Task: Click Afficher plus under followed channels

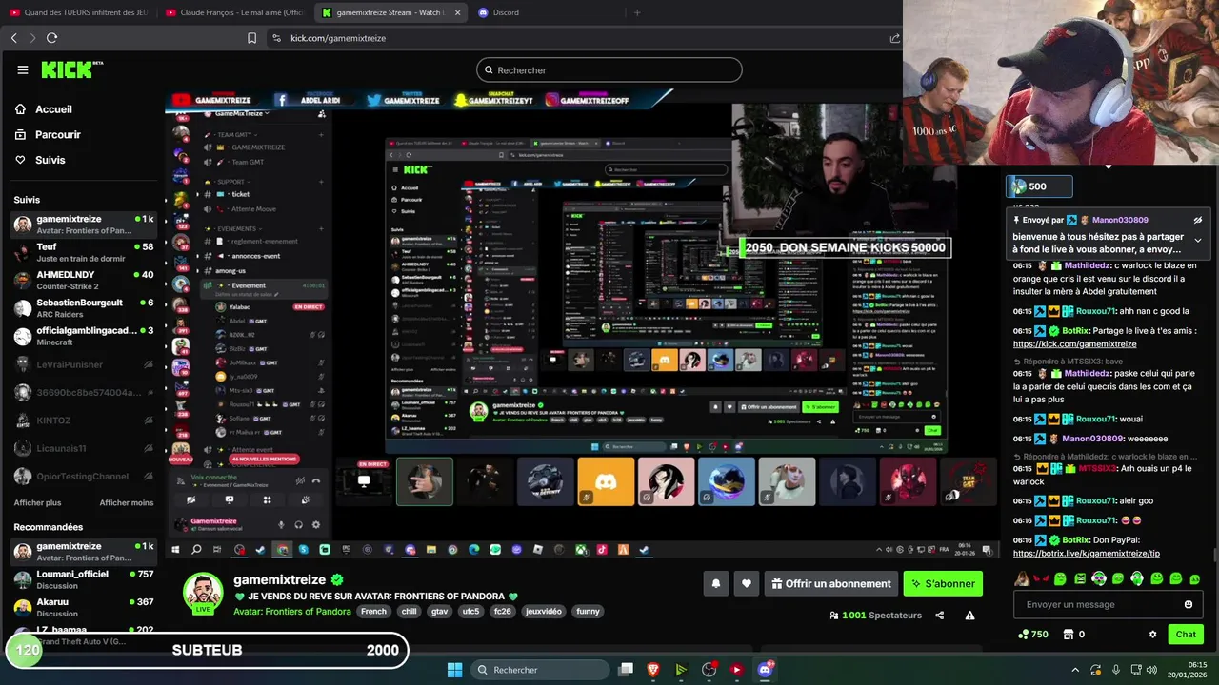Action: click(x=37, y=502)
